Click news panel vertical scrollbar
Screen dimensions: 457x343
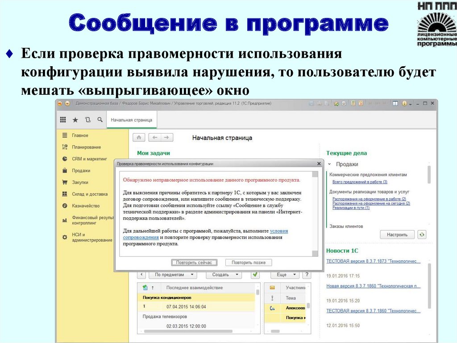pos(429,286)
